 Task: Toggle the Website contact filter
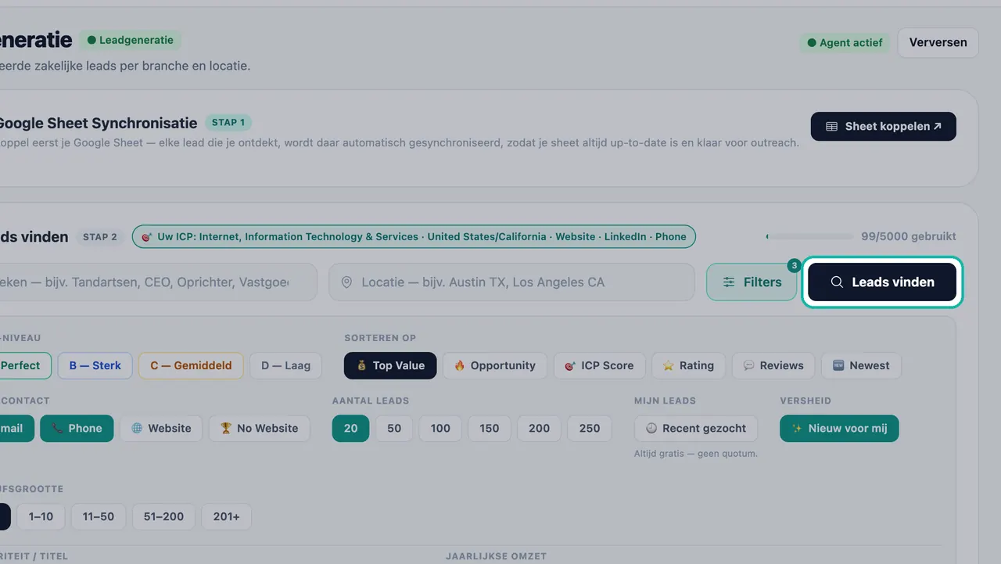click(x=161, y=428)
